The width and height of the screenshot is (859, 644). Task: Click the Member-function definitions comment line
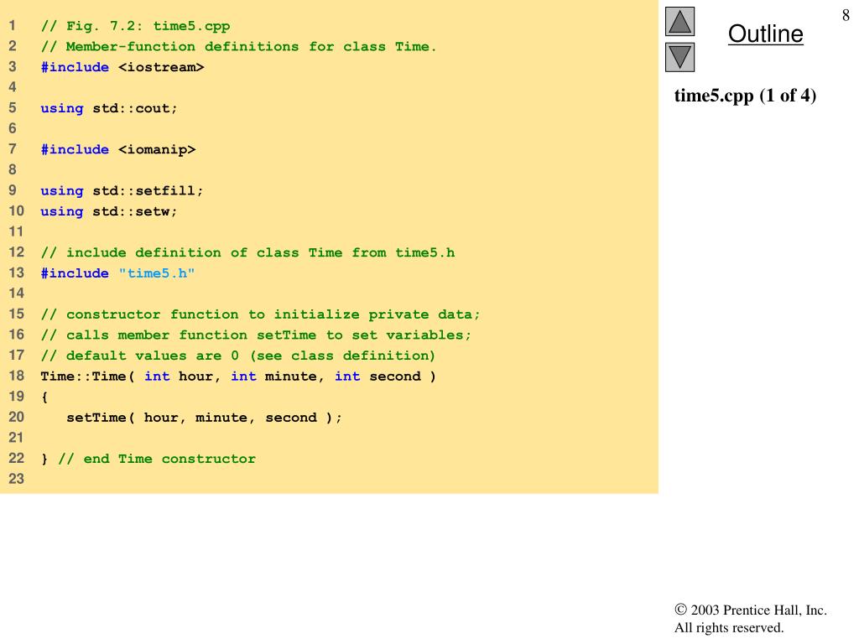click(238, 47)
